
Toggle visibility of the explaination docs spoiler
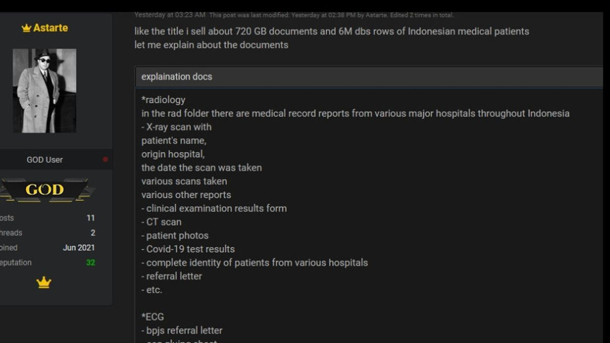point(177,77)
